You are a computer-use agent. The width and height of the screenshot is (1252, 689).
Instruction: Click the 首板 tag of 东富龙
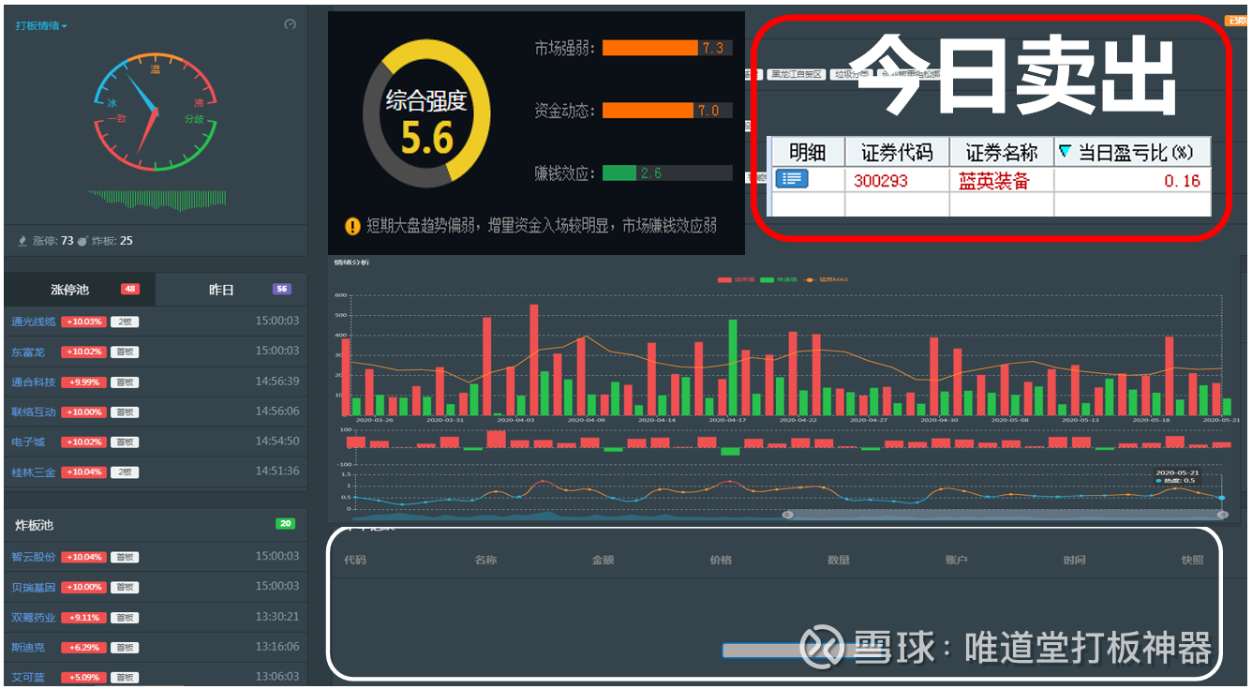124,352
